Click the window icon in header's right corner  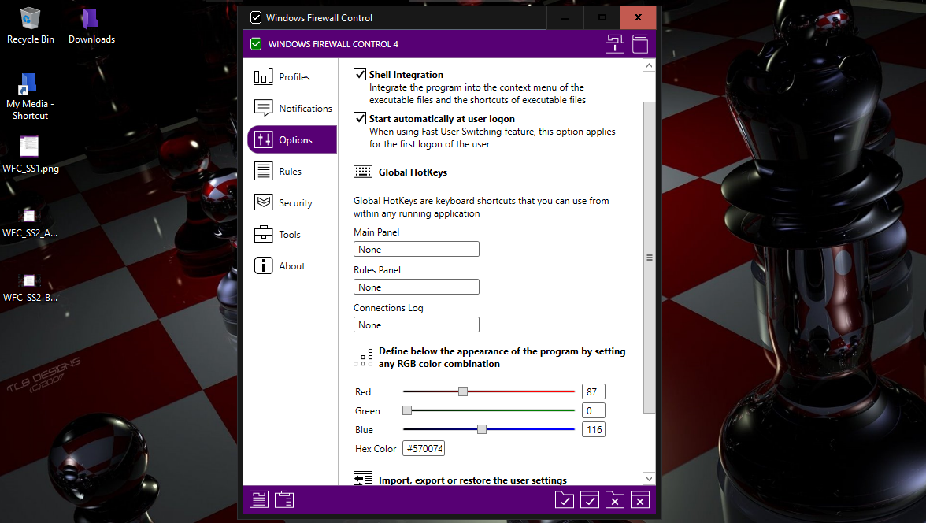[640, 44]
